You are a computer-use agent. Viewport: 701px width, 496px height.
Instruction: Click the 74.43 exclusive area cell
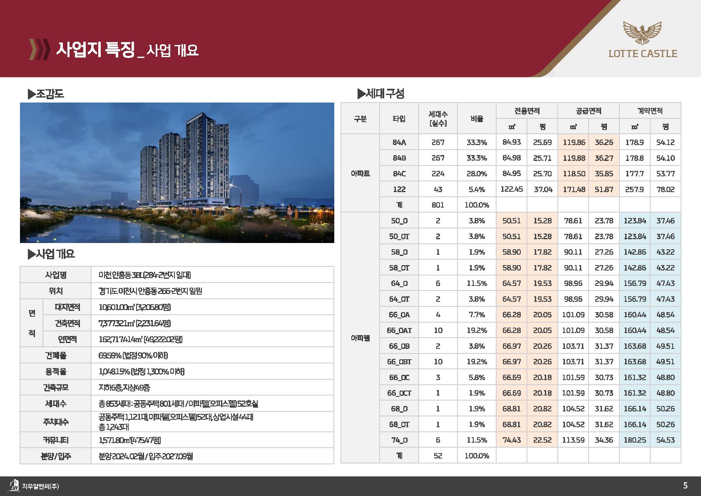pos(512,440)
